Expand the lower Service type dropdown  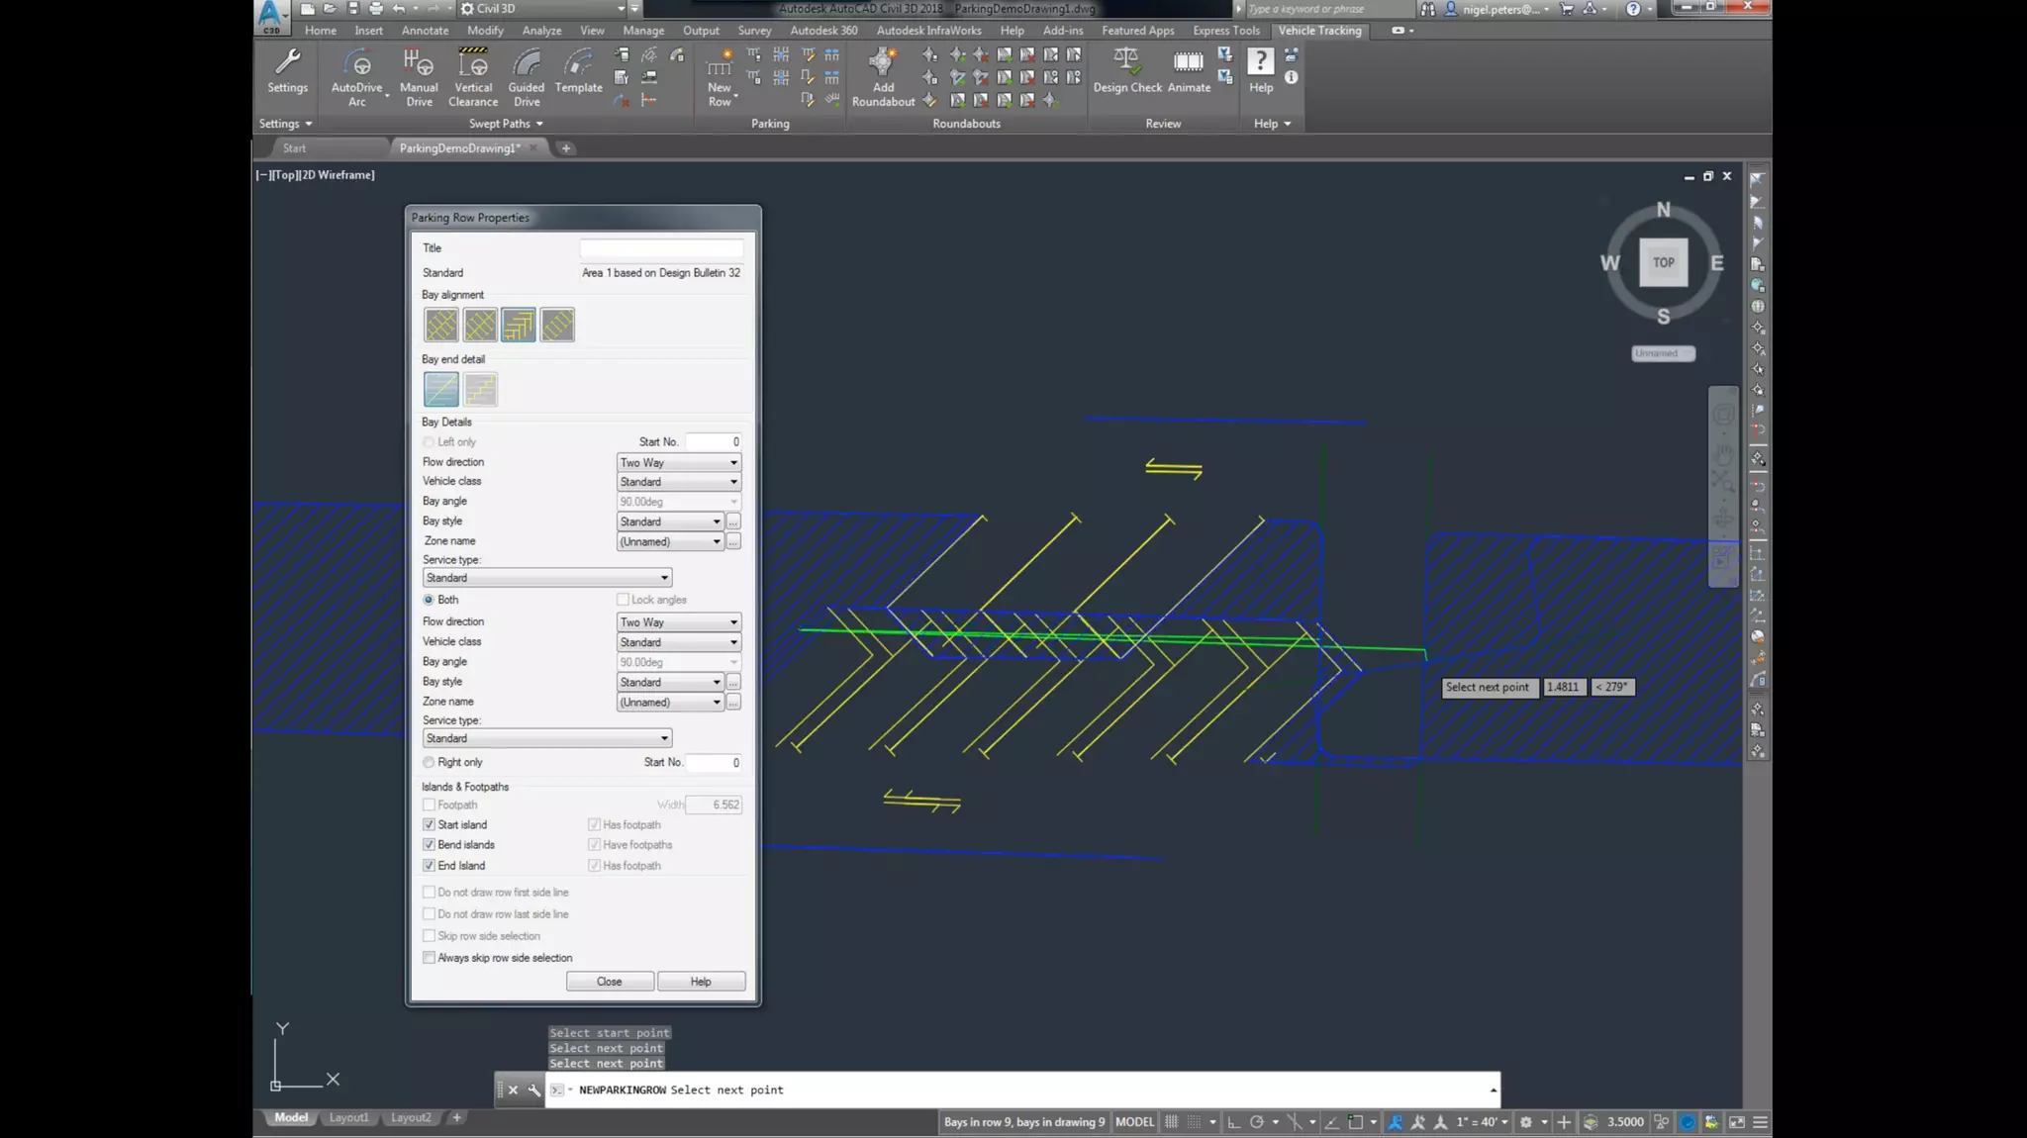(x=546, y=738)
